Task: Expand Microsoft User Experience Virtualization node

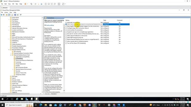Action: pyautogui.click(x=9, y=39)
